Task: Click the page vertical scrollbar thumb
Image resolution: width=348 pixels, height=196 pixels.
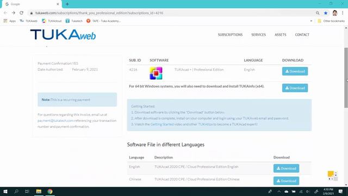Action: pos(346,78)
